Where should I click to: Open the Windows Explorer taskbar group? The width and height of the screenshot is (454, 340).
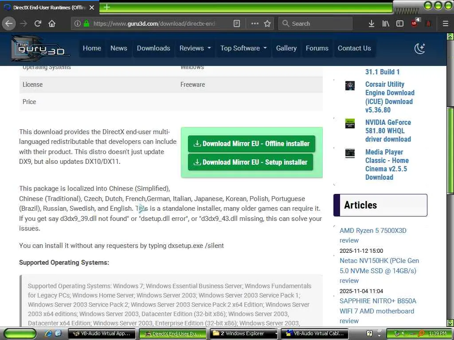244,334
